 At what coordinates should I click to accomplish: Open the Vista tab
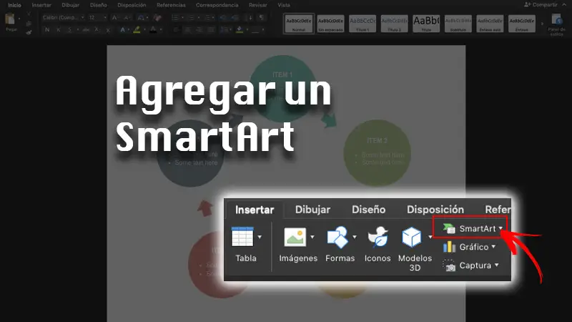coord(284,5)
